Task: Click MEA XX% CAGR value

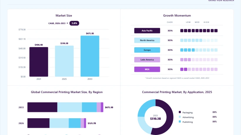Action: pos(170,69)
